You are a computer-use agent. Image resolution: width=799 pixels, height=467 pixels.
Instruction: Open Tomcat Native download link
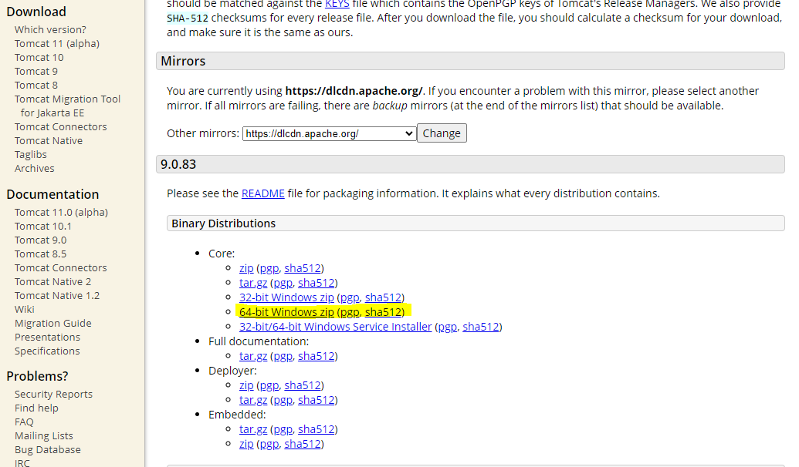(49, 140)
